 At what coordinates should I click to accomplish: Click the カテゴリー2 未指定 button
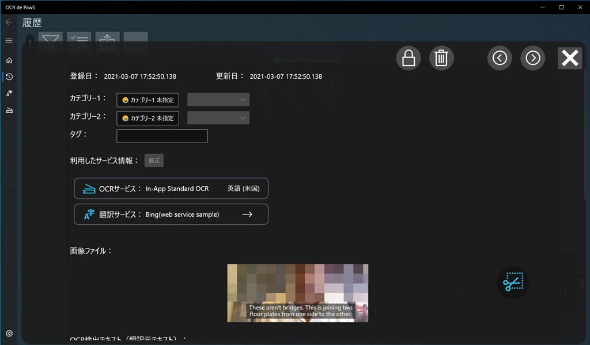click(147, 118)
